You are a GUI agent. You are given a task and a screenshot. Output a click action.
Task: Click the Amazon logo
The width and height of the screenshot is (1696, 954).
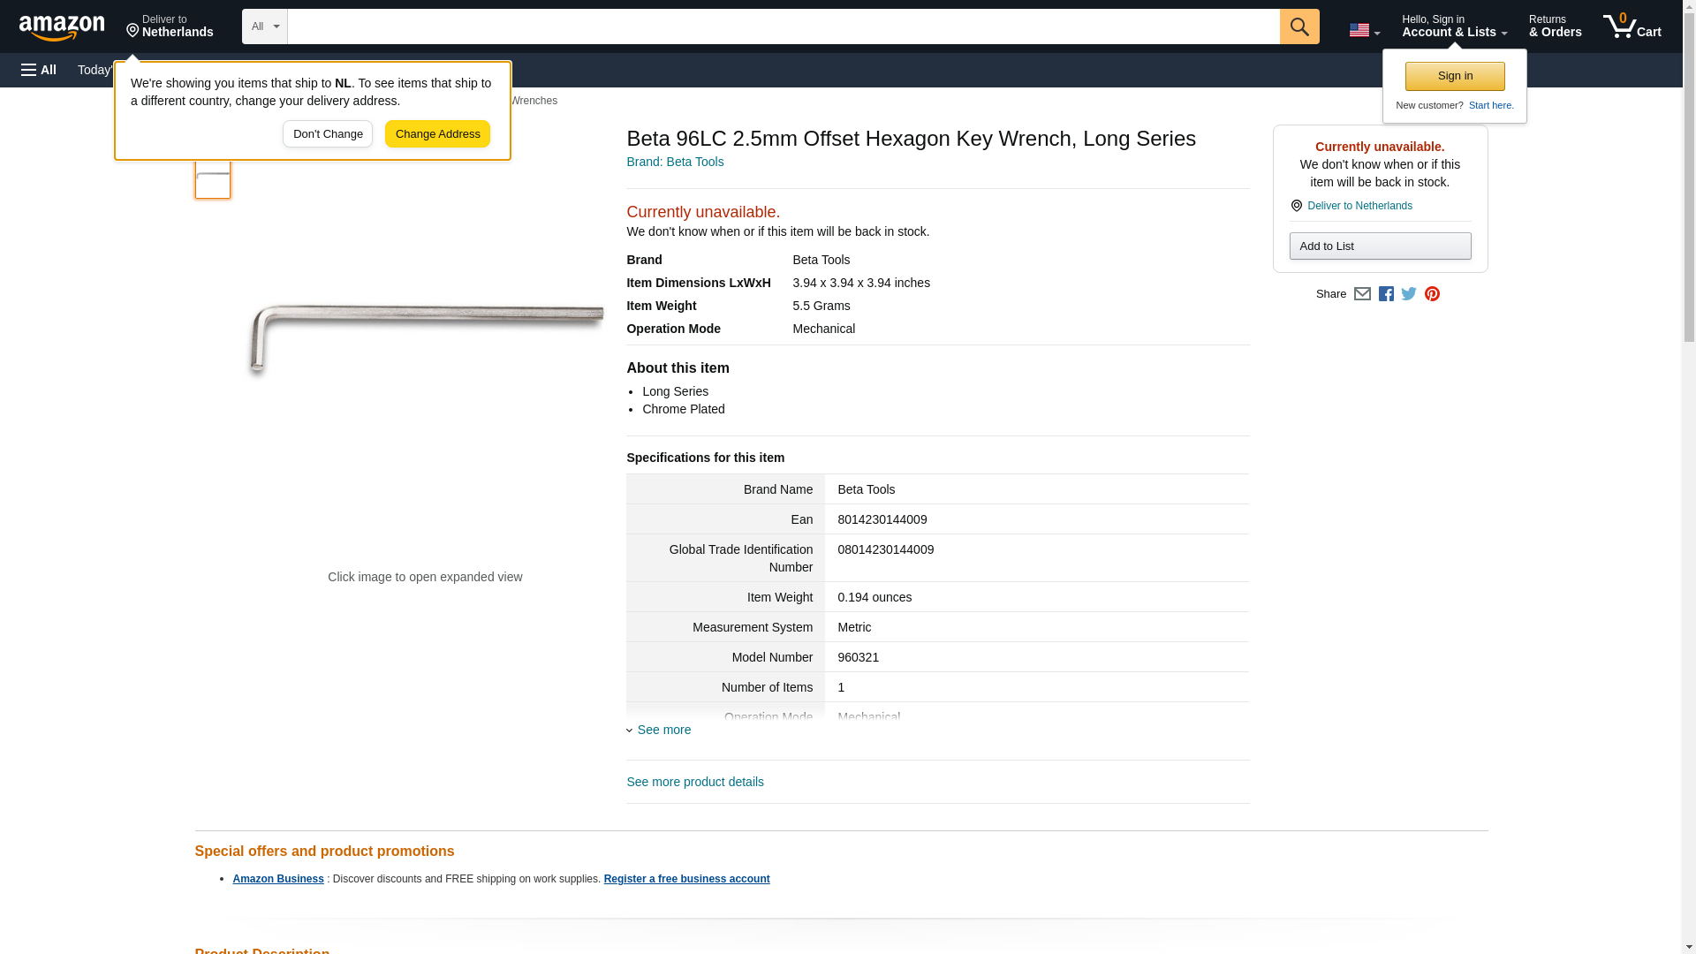62,27
